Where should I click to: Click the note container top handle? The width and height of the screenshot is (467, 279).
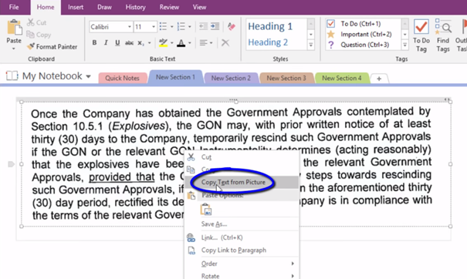pyautogui.click(x=233, y=99)
